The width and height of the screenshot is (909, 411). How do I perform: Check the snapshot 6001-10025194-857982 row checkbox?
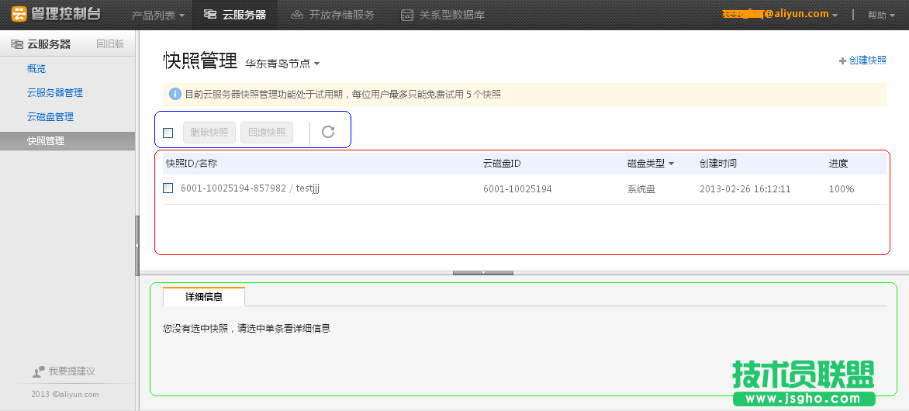[x=168, y=188]
